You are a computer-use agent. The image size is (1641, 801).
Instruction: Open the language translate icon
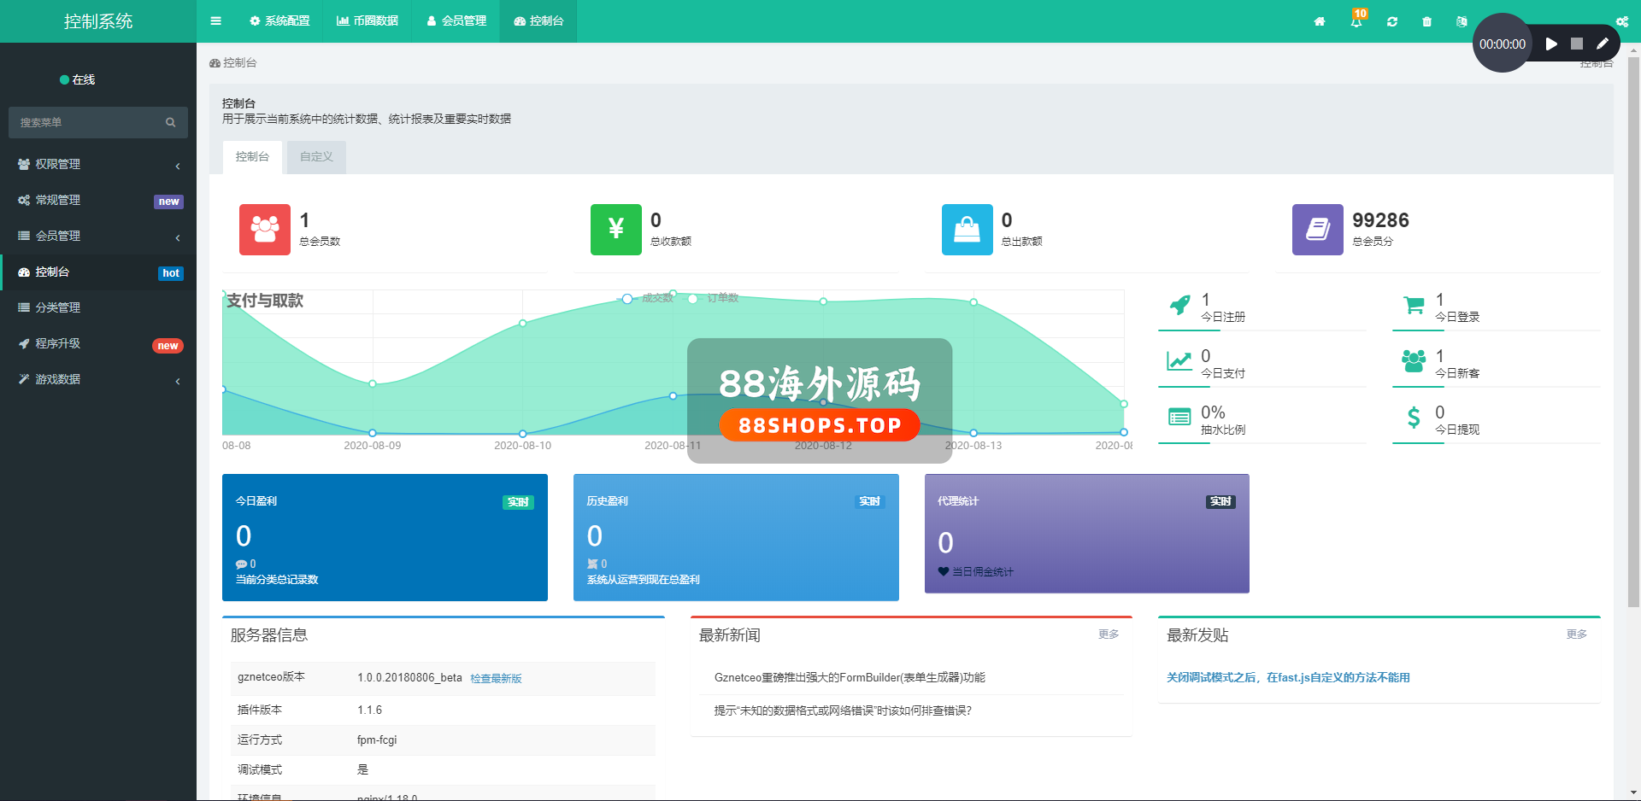[x=1462, y=22]
